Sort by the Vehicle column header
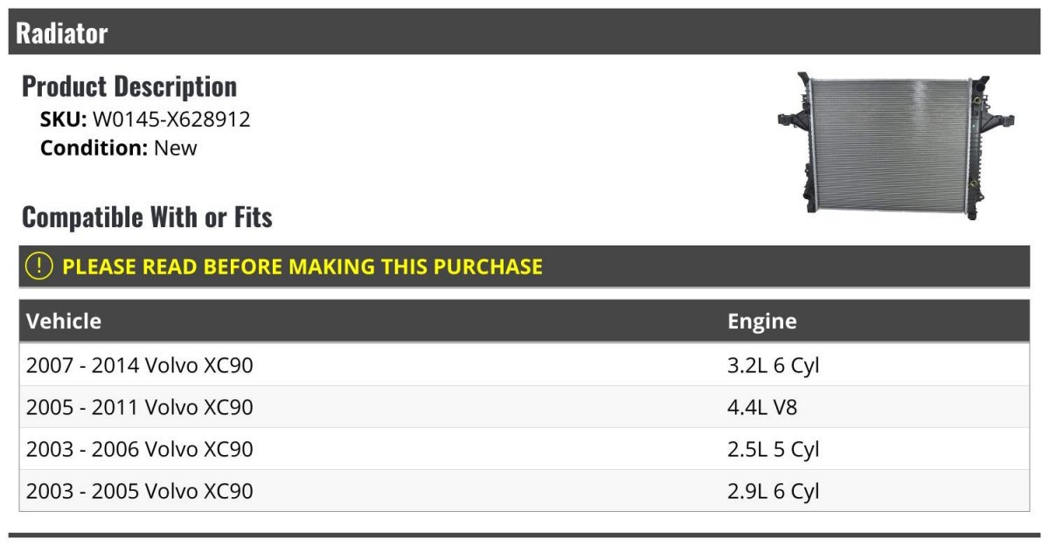 [64, 321]
